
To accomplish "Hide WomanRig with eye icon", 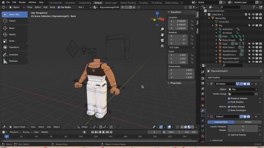I will [253, 18].
